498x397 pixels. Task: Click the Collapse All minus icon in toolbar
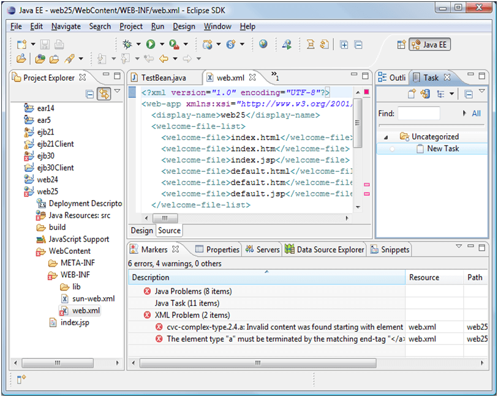coord(358,45)
